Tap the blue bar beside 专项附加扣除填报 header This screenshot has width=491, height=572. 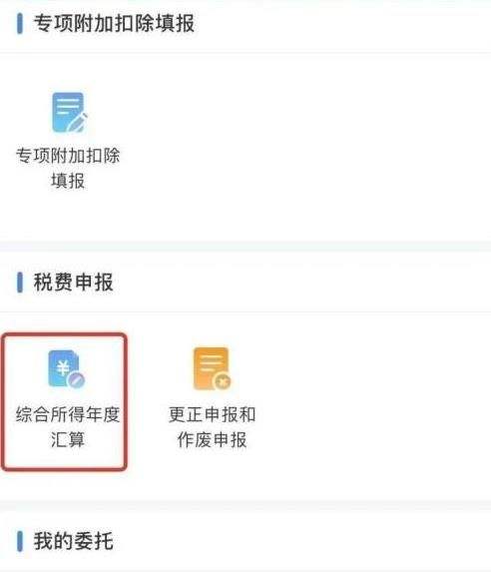pos(20,23)
